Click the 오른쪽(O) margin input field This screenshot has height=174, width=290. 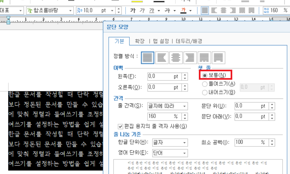(164, 87)
